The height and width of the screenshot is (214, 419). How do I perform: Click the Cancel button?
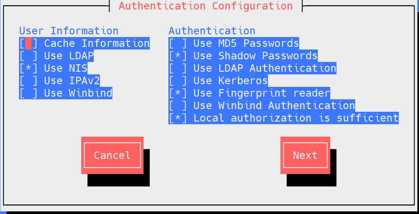[x=112, y=155]
